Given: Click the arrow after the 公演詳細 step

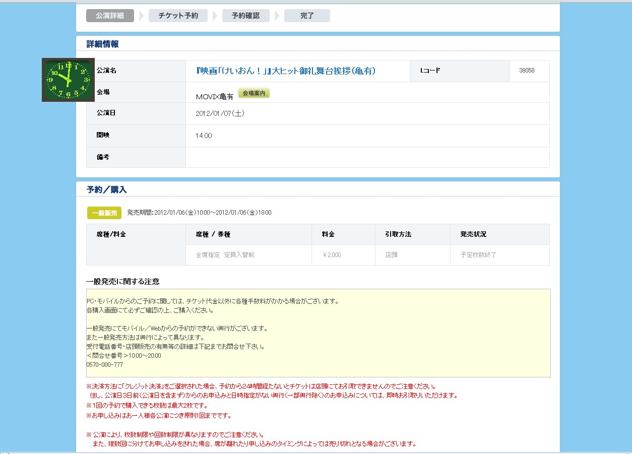Looking at the screenshot, I should (141, 16).
